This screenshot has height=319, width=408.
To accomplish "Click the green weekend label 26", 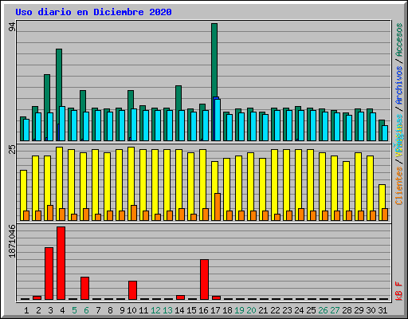I will 323,310.
